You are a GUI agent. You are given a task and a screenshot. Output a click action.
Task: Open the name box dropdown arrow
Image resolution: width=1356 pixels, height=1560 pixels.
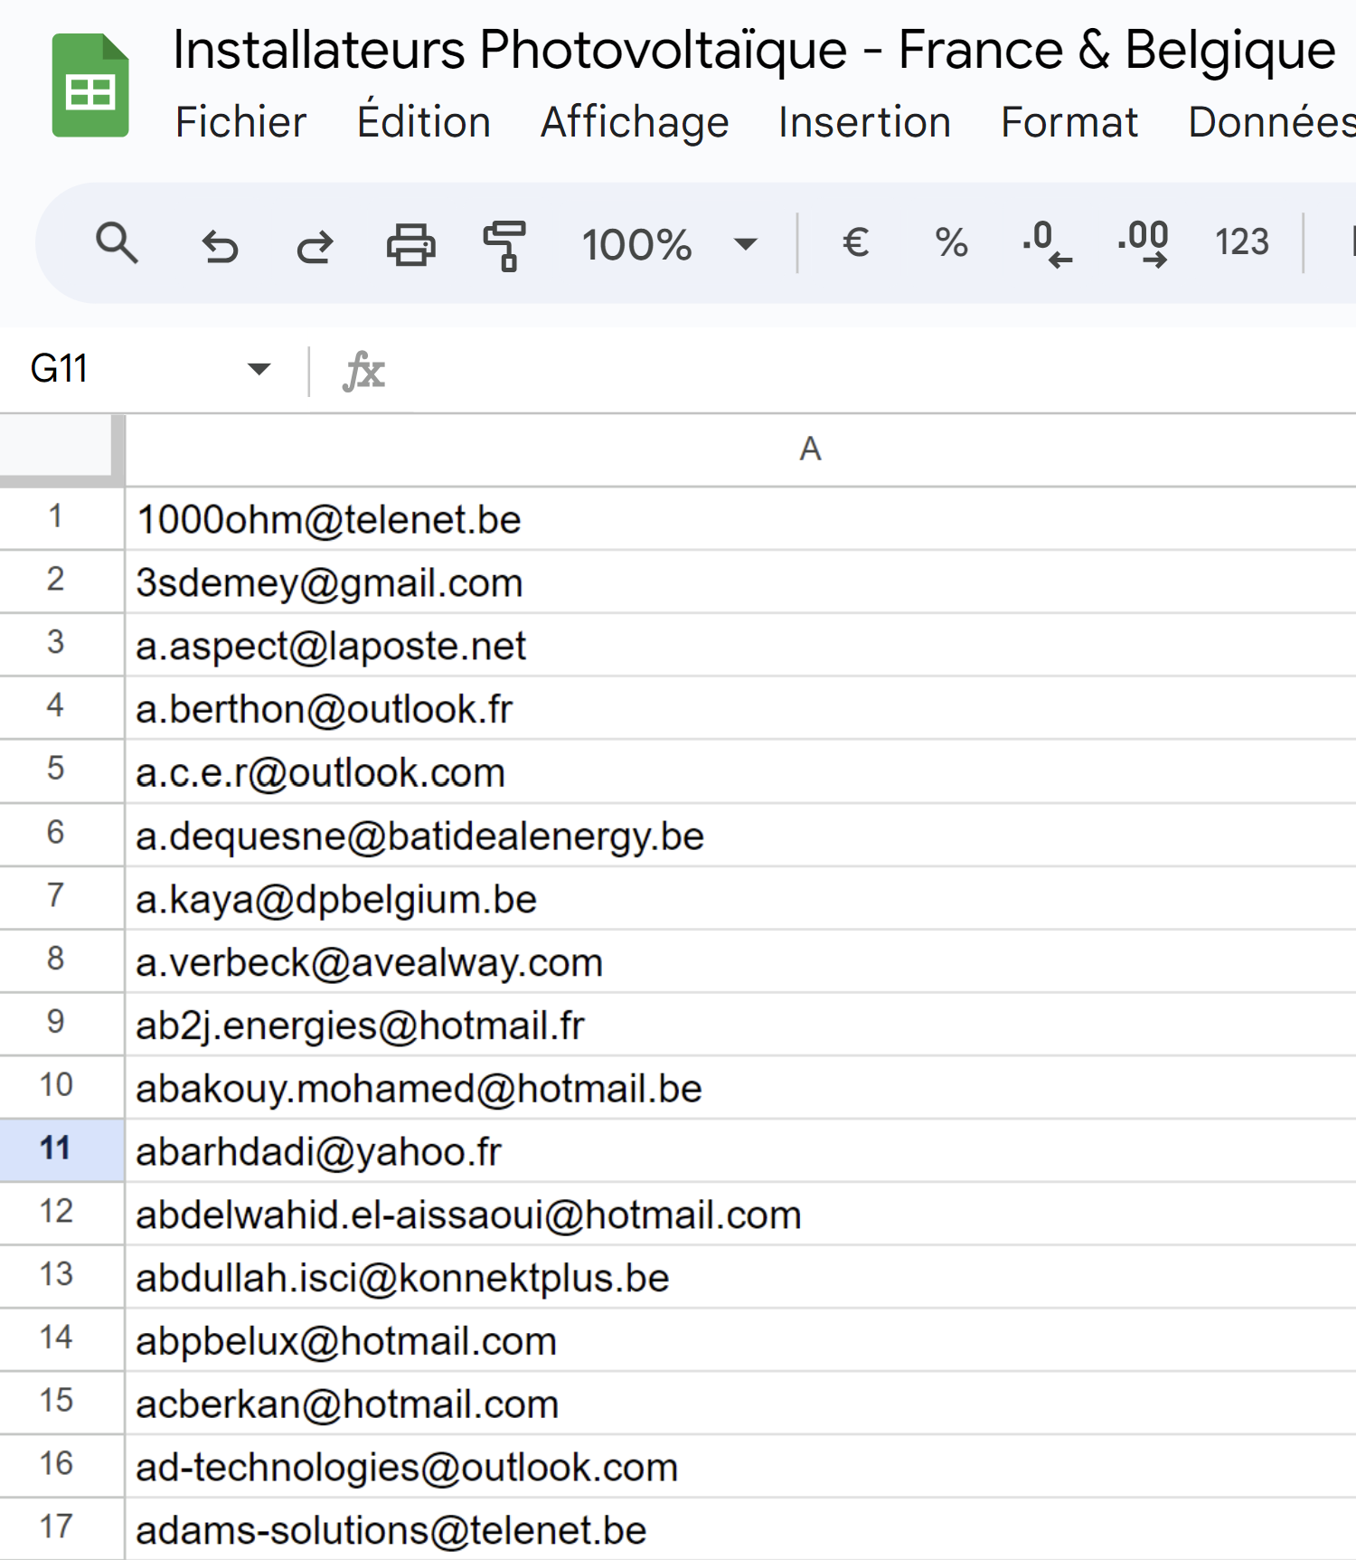pos(259,369)
